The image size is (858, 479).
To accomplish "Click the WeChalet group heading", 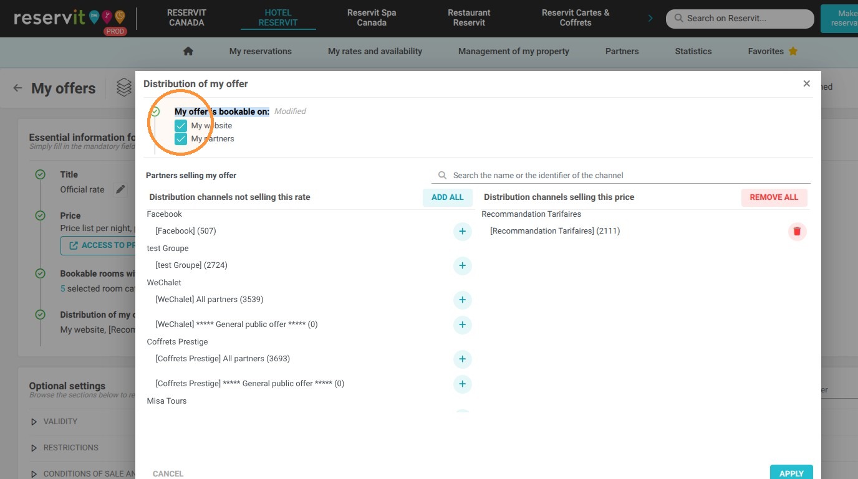I will pyautogui.click(x=164, y=283).
